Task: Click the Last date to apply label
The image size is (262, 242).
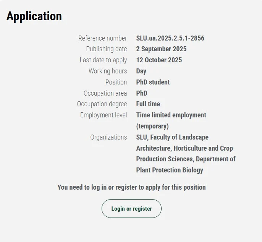Action: [x=103, y=60]
